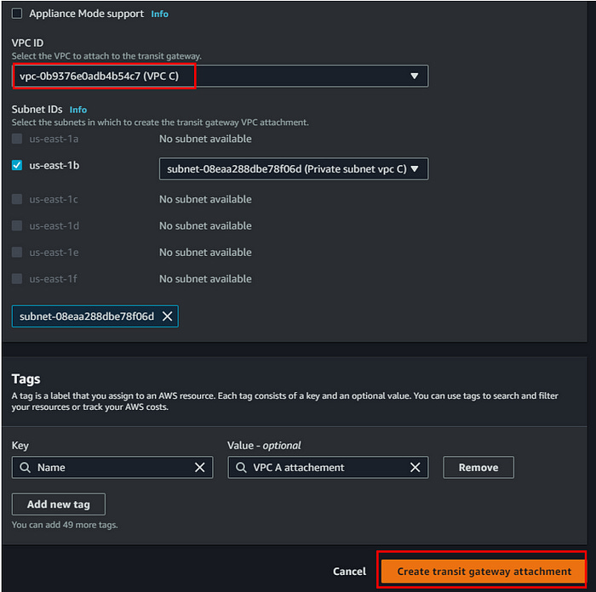Focus the tag Key input field
The width and height of the screenshot is (596, 592).
(112, 467)
